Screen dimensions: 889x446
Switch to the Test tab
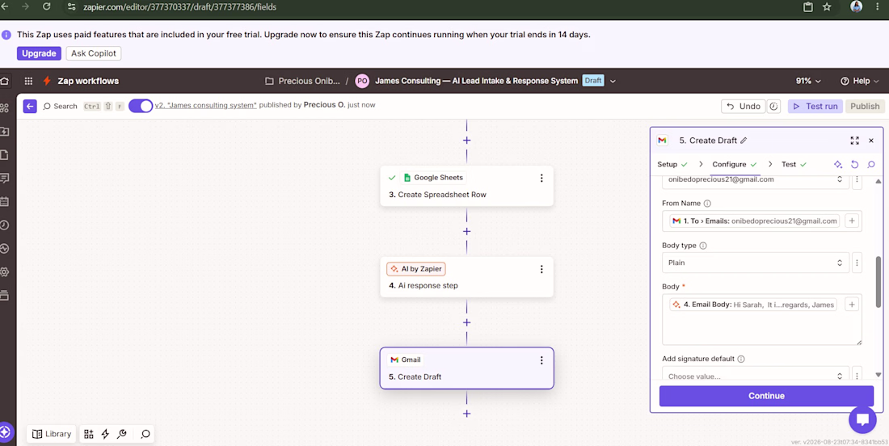coord(794,164)
